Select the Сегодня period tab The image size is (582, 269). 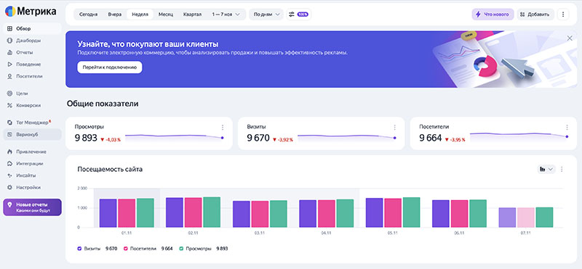tap(88, 15)
